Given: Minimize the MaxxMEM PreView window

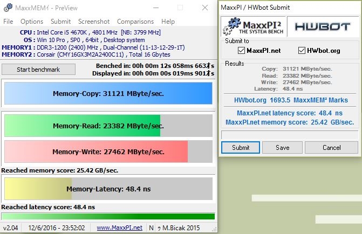Looking at the screenshot, I should pos(156,8).
